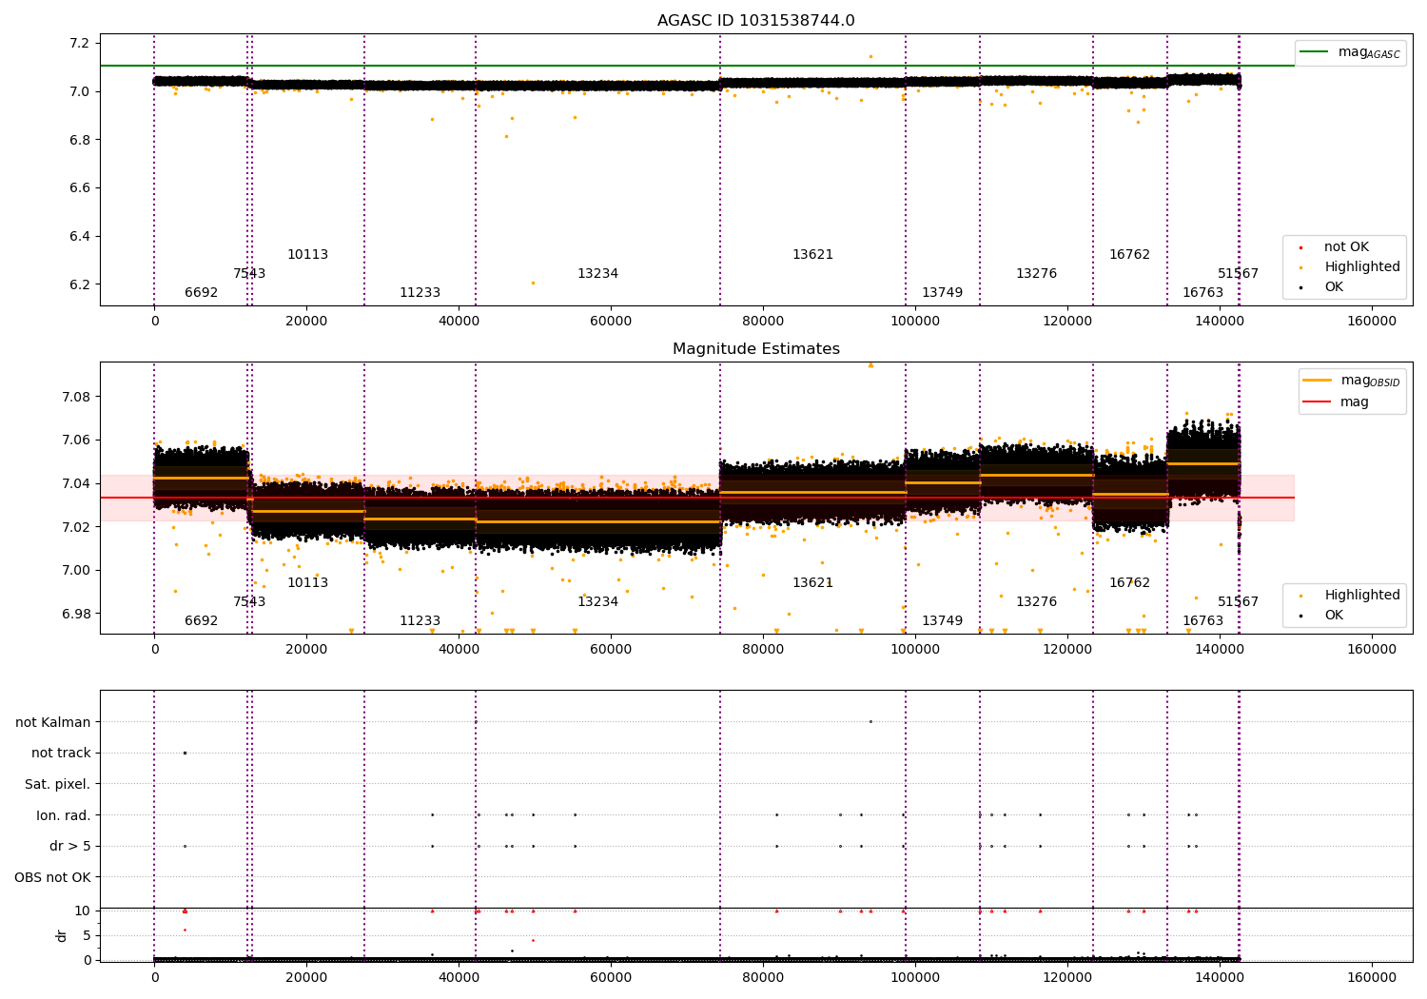Click the 6.8 tick on top y-axis
Viewport: 1427px width, 999px height.
(x=80, y=140)
